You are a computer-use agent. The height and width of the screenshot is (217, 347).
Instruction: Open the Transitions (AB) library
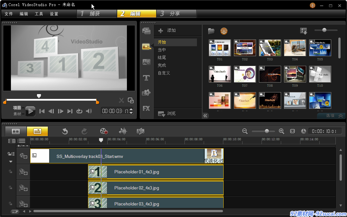click(x=146, y=62)
